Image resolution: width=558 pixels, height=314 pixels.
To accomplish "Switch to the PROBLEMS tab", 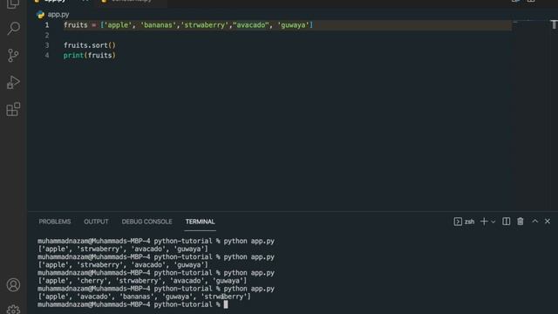I will pos(55,222).
